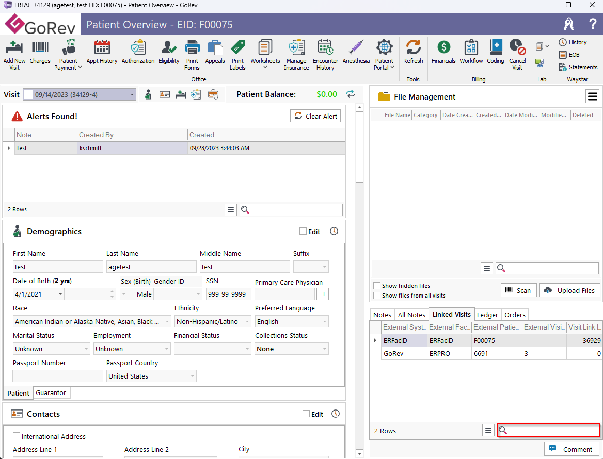
Task: Click the Scan button
Action: (x=518, y=290)
